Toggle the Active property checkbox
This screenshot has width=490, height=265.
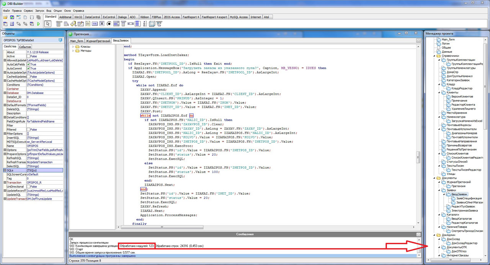pyautogui.click(x=28, y=56)
